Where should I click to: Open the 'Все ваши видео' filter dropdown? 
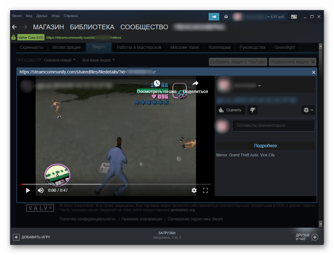click(98, 60)
